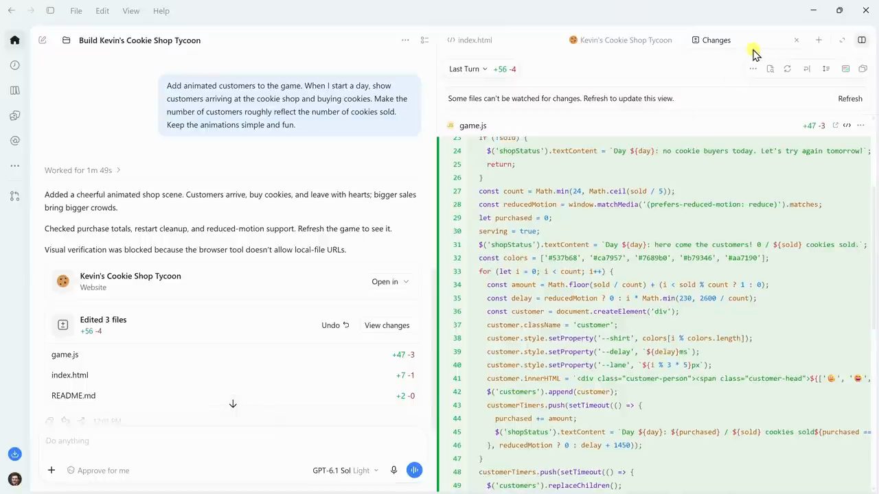Expand the Worked for 1m 49s details
879x494 pixels.
(82, 170)
